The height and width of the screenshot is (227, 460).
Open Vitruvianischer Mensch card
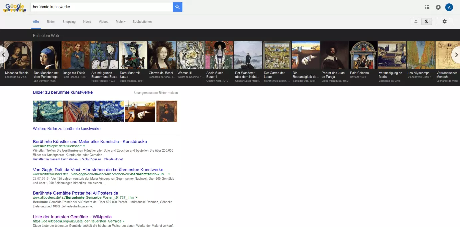pos(448,62)
